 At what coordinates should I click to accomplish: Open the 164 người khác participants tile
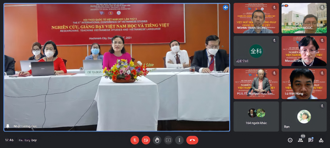[256, 117]
